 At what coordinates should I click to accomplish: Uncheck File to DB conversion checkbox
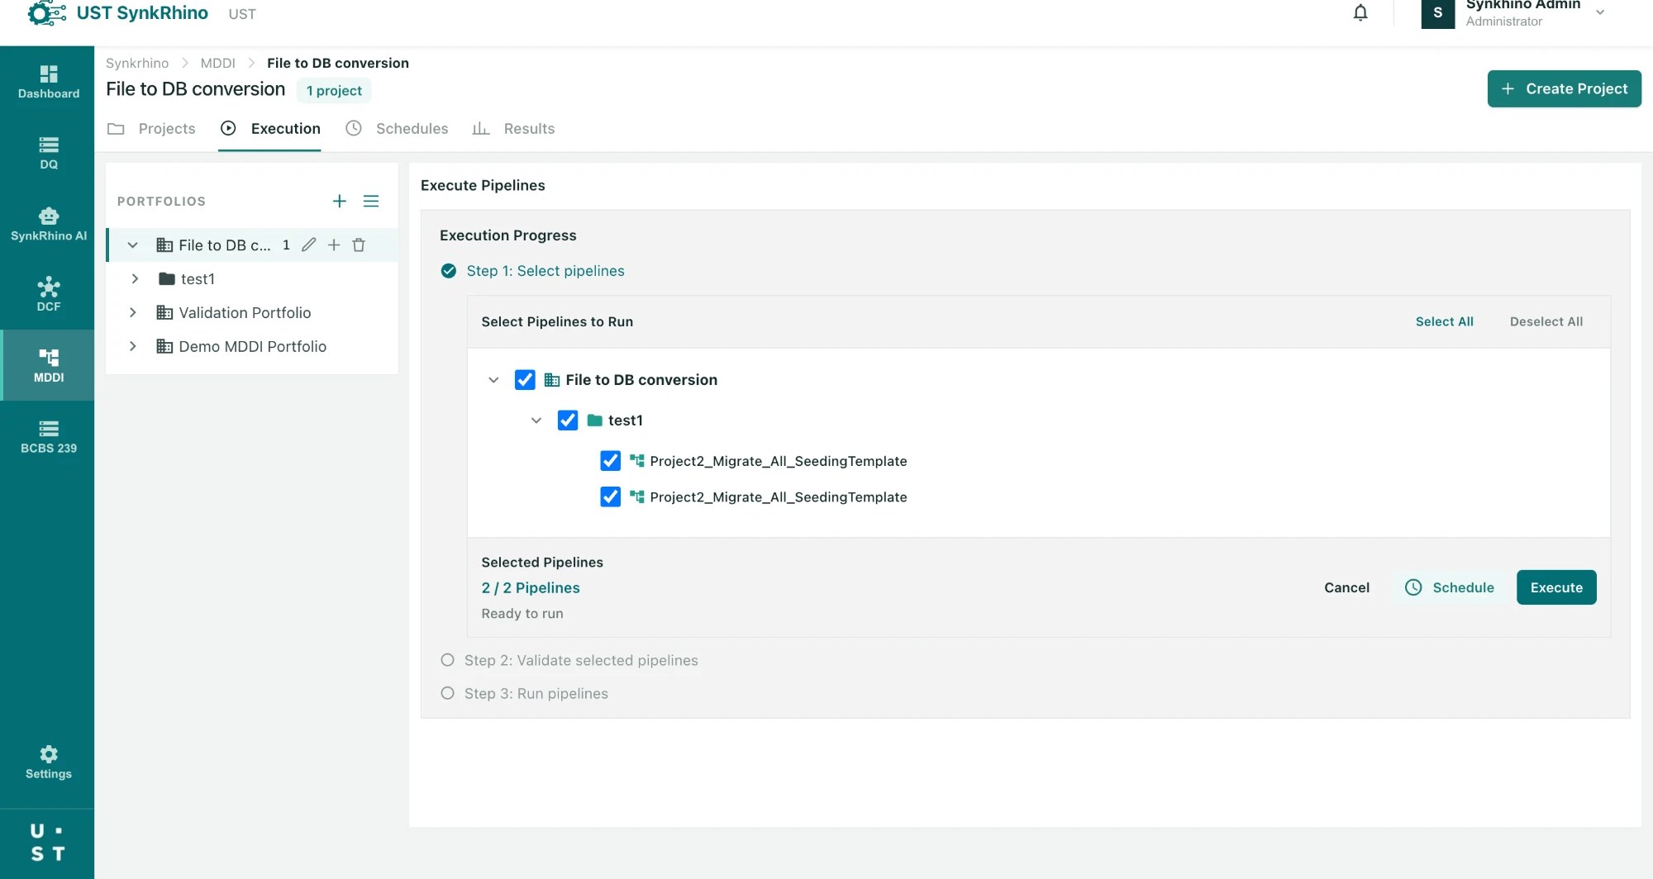pyautogui.click(x=525, y=379)
